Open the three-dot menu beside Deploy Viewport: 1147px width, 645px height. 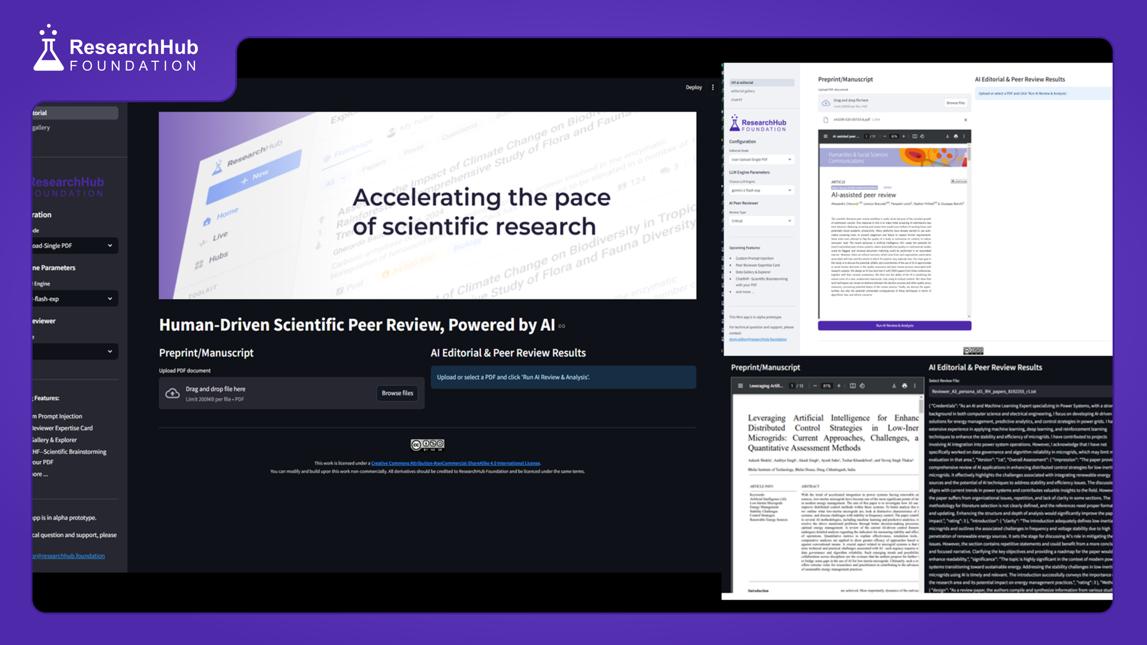pos(713,88)
